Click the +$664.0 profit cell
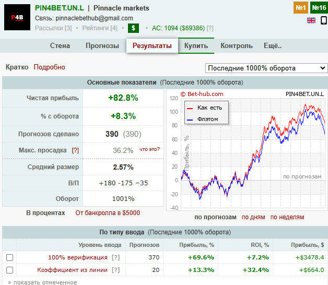 click(311, 270)
